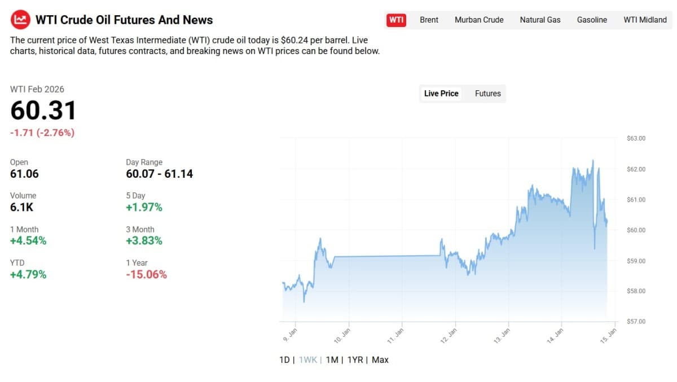Open the Gasoline futures section
Viewport: 677px width, 382px height.
tap(591, 20)
